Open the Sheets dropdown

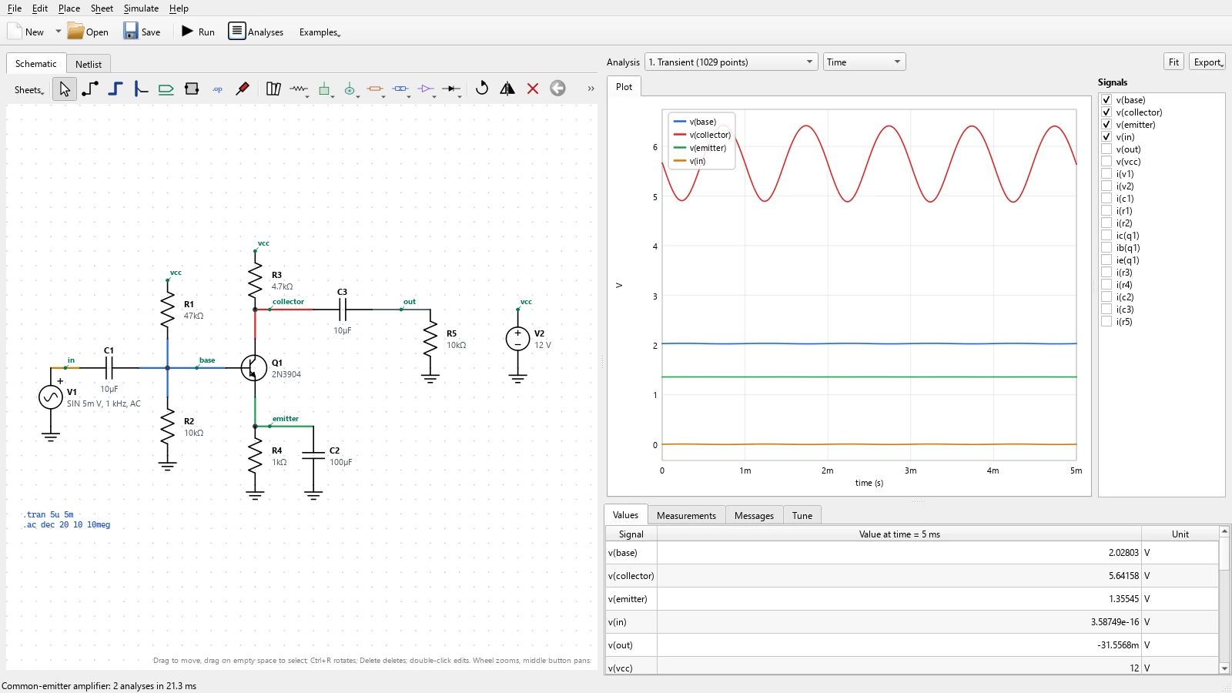click(29, 90)
